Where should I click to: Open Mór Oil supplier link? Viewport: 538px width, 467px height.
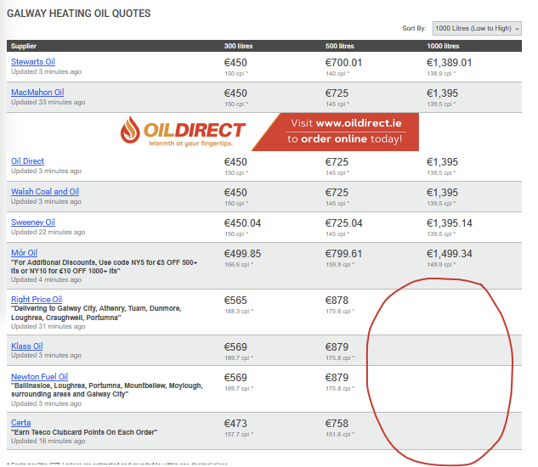24,253
